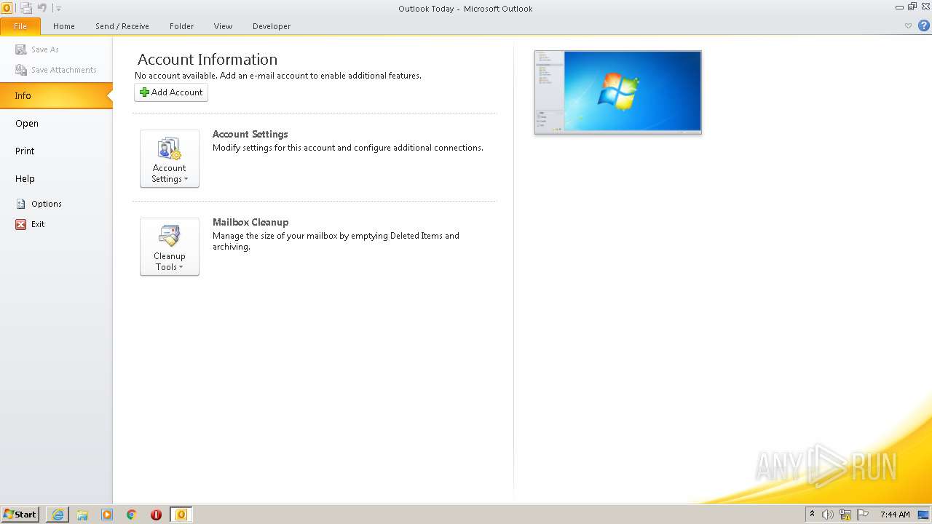Select the Info backstage section

56,95
